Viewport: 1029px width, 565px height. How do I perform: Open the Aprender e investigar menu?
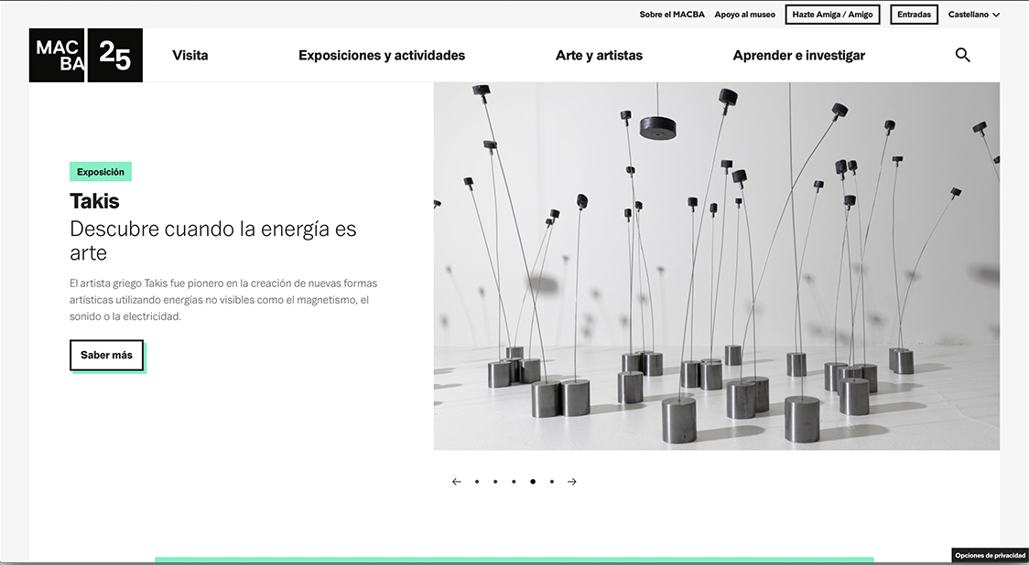point(799,55)
